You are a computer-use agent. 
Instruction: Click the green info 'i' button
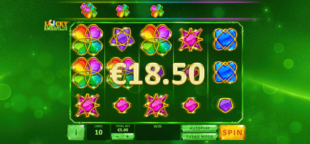[76, 132]
